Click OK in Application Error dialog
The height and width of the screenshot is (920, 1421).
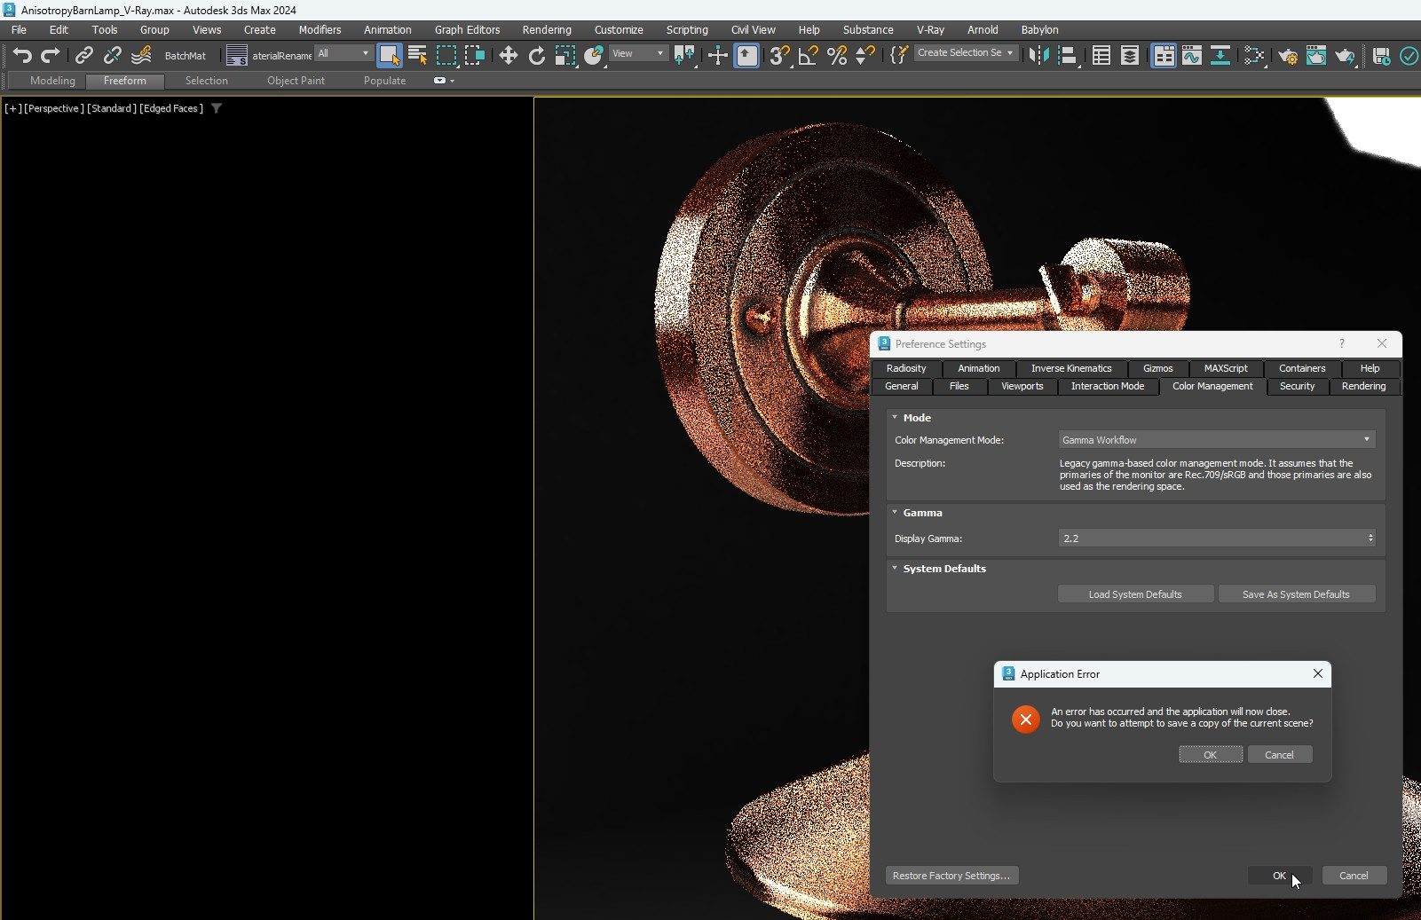point(1210,754)
